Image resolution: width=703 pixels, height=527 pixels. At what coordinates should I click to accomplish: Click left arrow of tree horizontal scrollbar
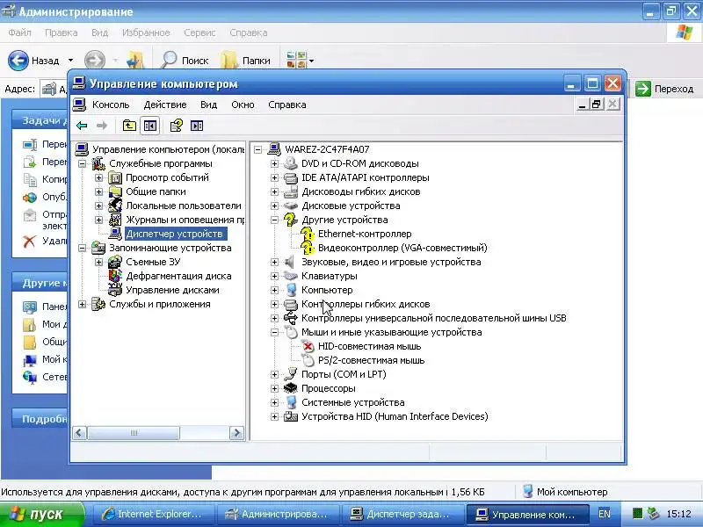[x=79, y=433]
